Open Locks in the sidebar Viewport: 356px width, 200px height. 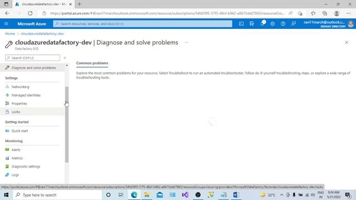pos(32,112)
